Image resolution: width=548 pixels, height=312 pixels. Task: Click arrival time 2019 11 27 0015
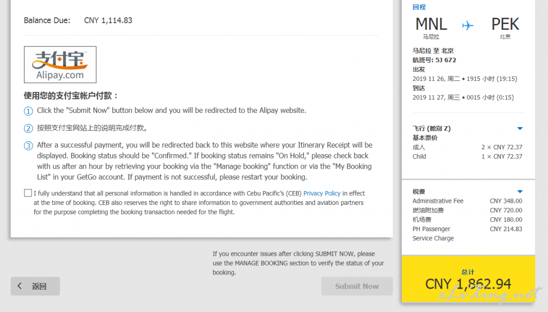pyautogui.click(x=463, y=97)
